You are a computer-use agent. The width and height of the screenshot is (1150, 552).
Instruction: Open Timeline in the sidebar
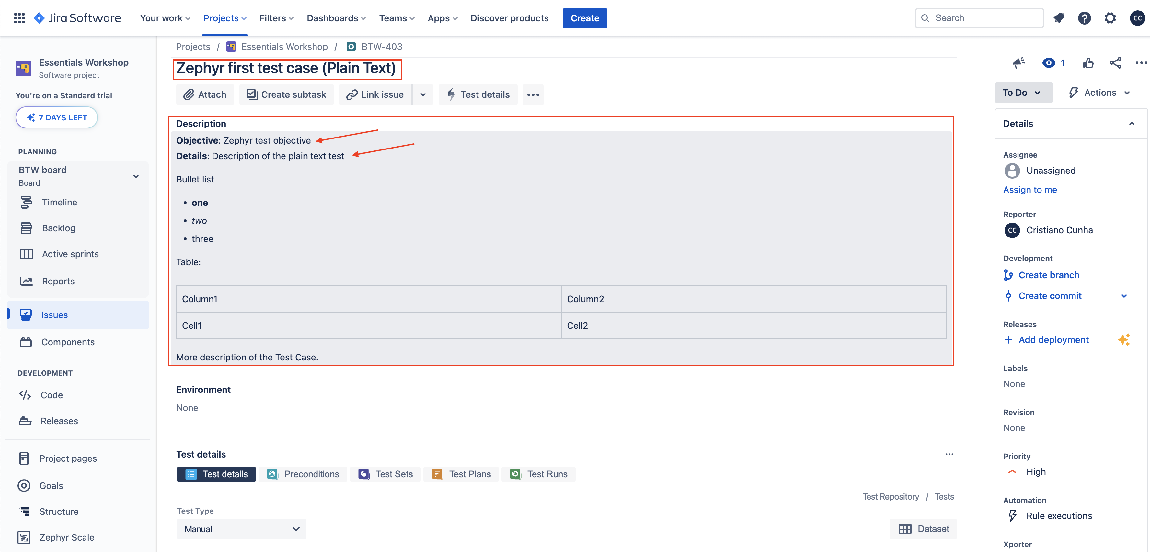(x=59, y=202)
